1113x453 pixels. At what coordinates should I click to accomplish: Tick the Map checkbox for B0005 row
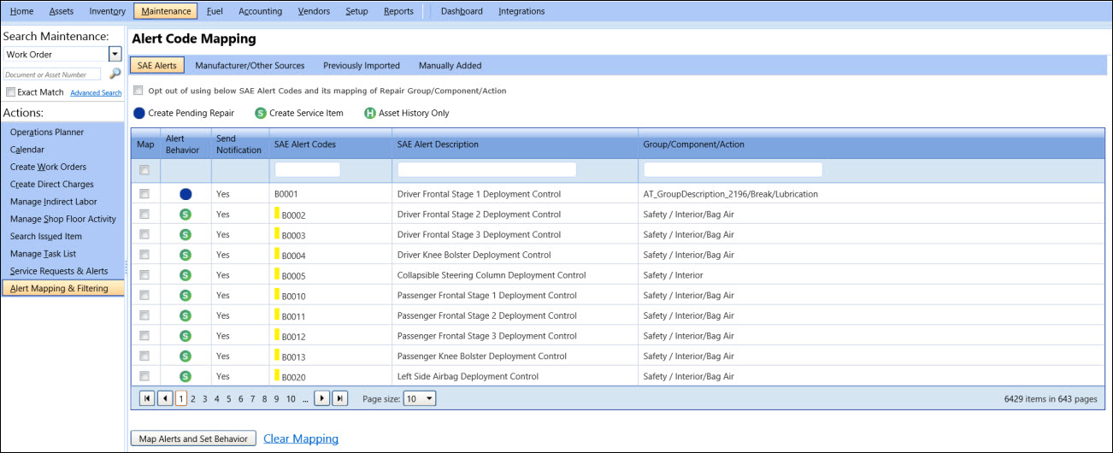click(144, 275)
